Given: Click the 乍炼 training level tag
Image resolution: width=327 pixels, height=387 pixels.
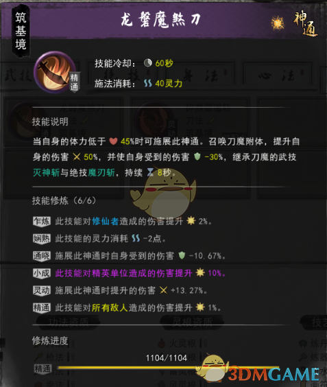Looking at the screenshot, I should click(x=42, y=222).
